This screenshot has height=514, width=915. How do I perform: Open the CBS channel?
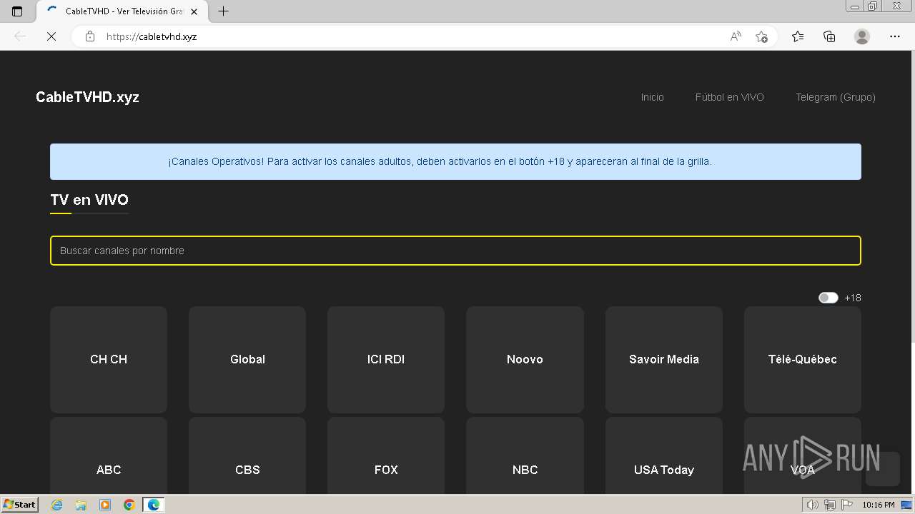point(247,457)
